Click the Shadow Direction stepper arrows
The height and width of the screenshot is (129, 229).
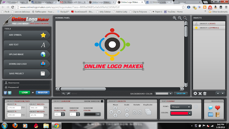point(63,114)
